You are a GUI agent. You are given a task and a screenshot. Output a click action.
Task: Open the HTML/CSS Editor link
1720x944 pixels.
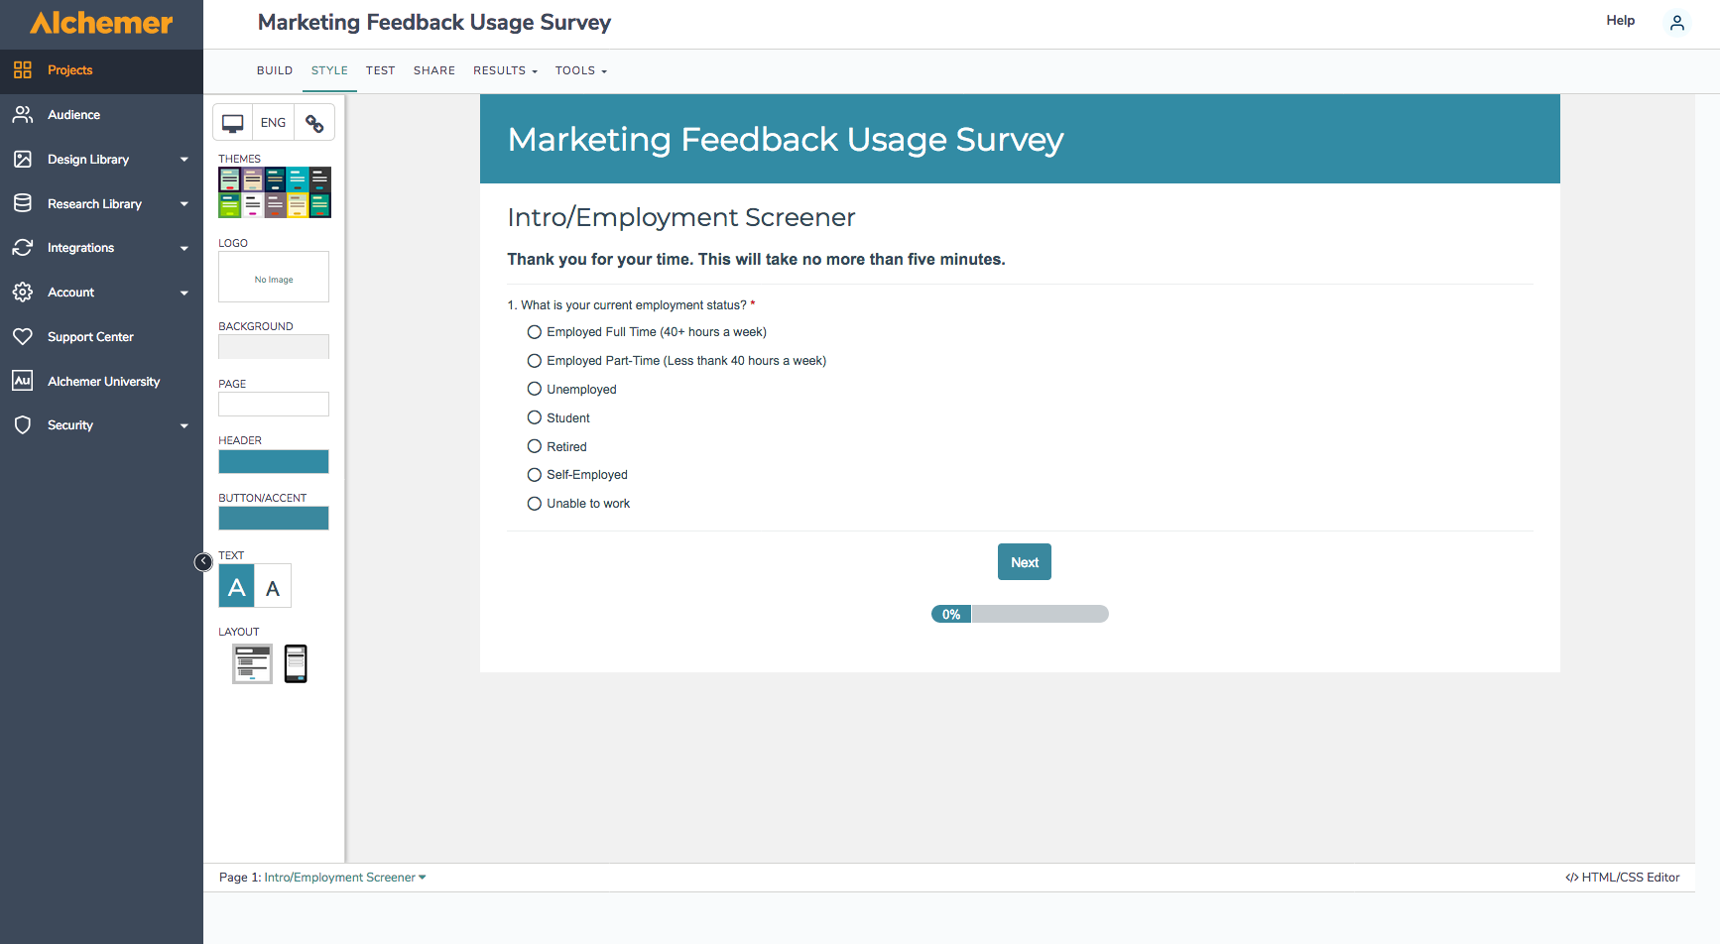pos(1623,878)
